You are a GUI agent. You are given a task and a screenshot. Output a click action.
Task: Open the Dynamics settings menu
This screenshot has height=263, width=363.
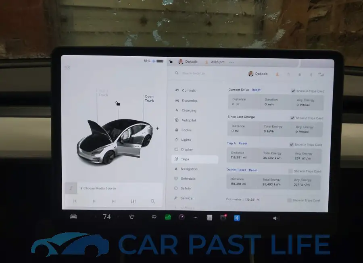pyautogui.click(x=186, y=101)
